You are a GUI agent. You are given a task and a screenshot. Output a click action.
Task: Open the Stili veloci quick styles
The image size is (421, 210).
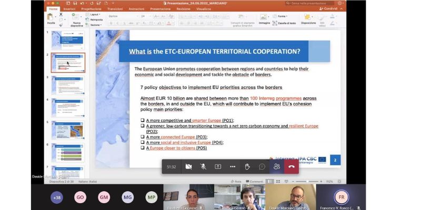(x=322, y=20)
